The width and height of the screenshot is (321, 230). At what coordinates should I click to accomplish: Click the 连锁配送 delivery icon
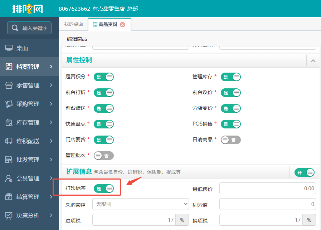[9, 141]
